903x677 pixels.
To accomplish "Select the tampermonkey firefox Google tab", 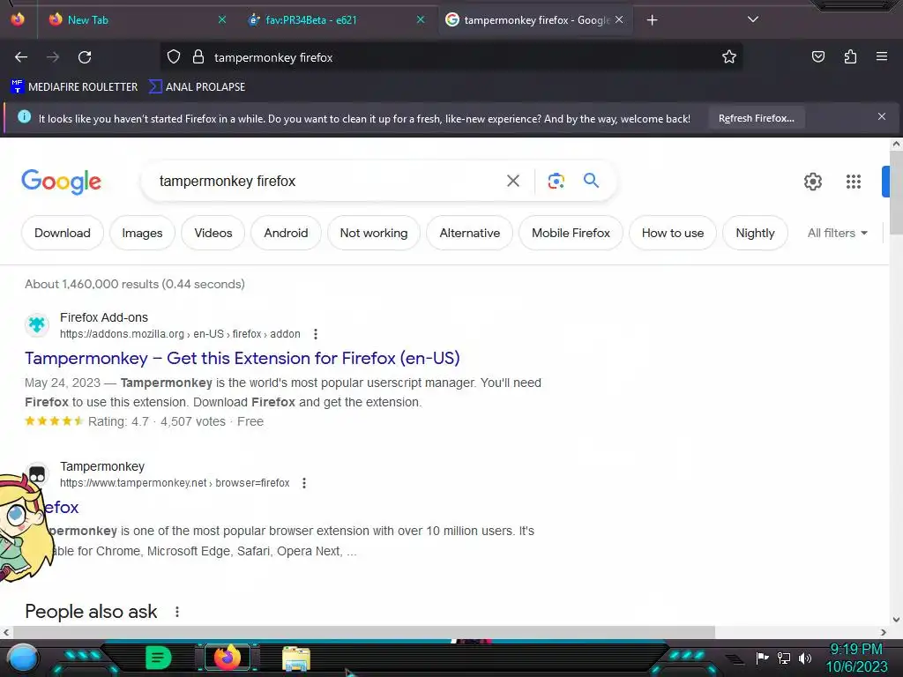I will pos(535,20).
